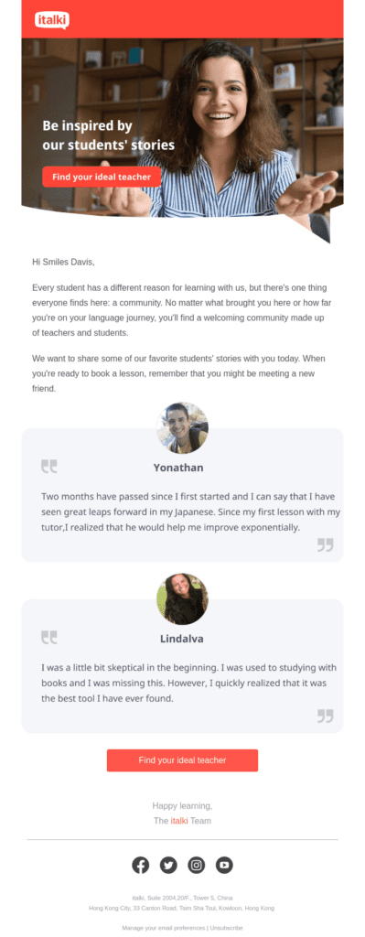Click Lindalva's profile photo

[x=182, y=599]
